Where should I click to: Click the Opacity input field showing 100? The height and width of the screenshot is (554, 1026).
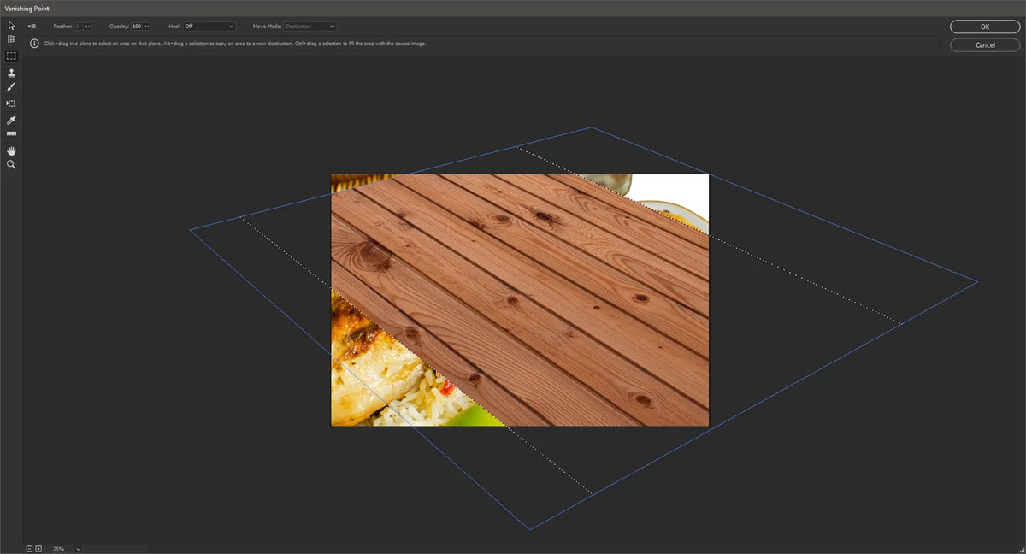tap(136, 27)
